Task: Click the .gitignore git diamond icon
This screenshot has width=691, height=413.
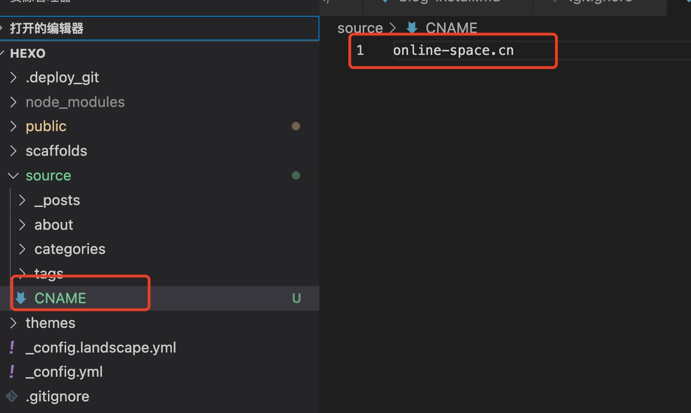Action: click(x=12, y=396)
